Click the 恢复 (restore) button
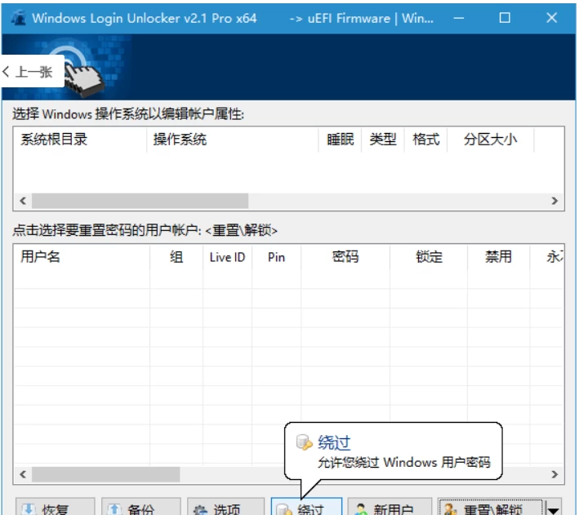The width and height of the screenshot is (579, 515). 56,507
